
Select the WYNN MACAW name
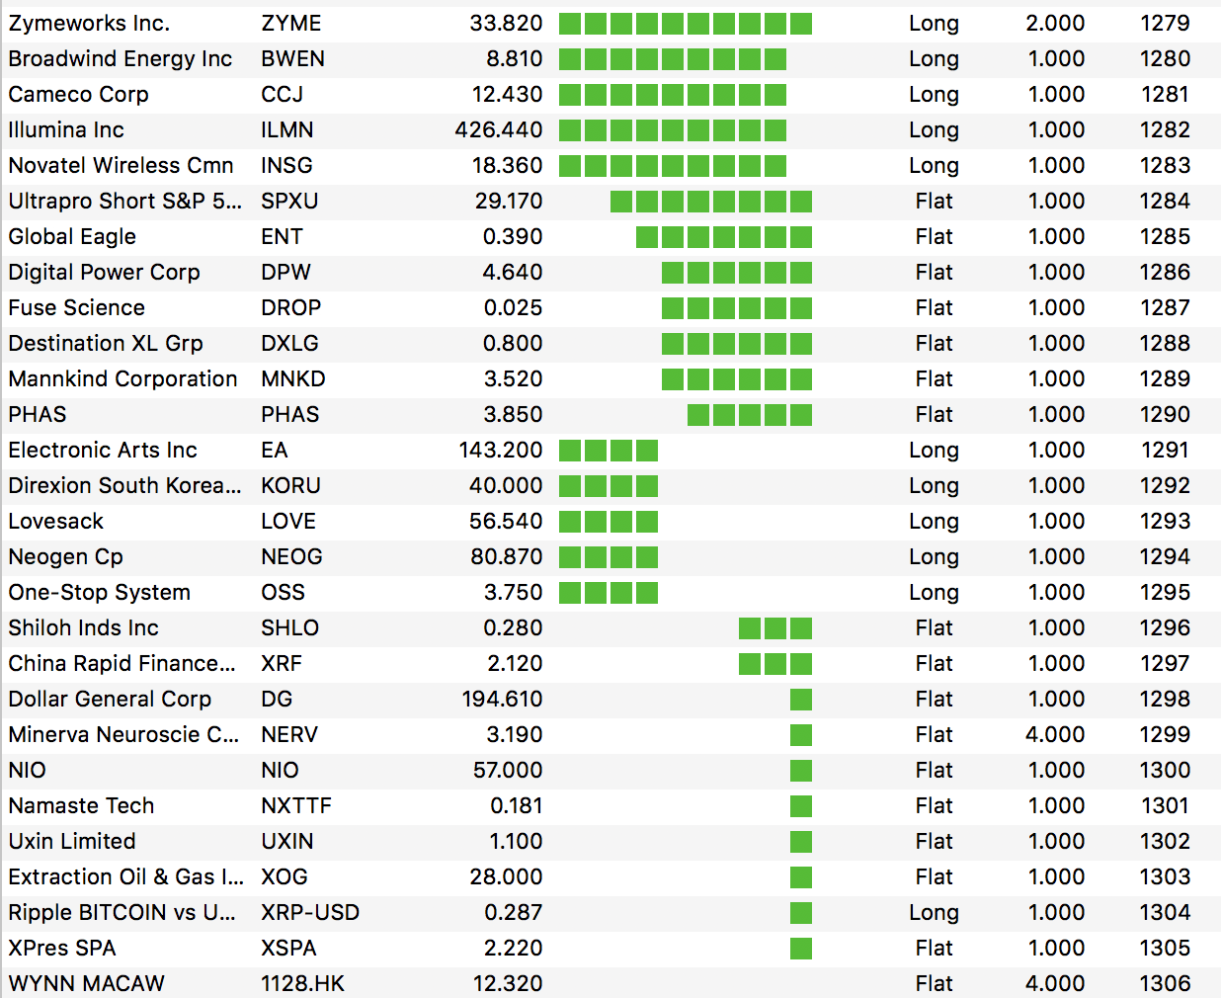pos(86,983)
